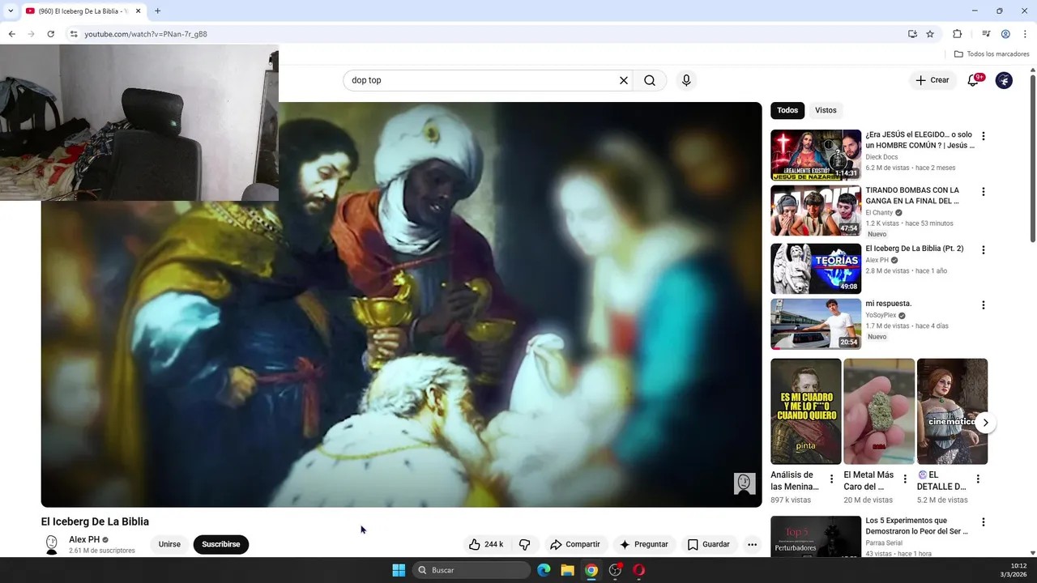1037x583 pixels.
Task: Click the channel watermark on the video
Action: pyautogui.click(x=745, y=483)
